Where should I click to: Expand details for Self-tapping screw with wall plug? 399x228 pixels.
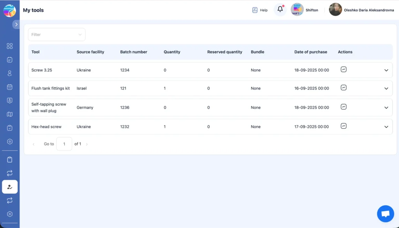pyautogui.click(x=386, y=107)
